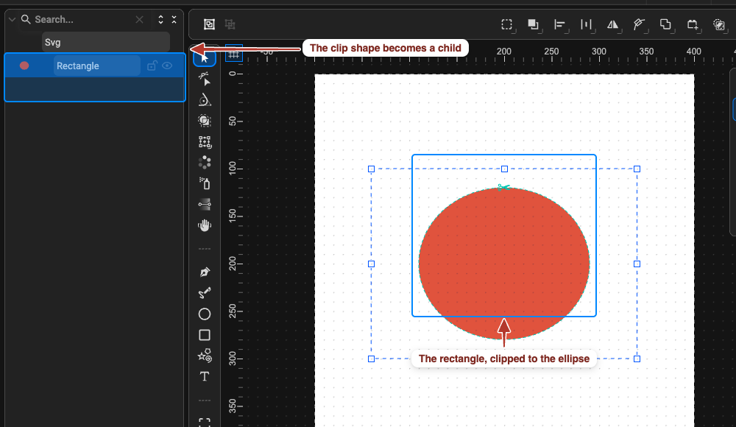Click the ungroup icon in top toolbar
Screen dimensions: 736x427
tap(230, 24)
